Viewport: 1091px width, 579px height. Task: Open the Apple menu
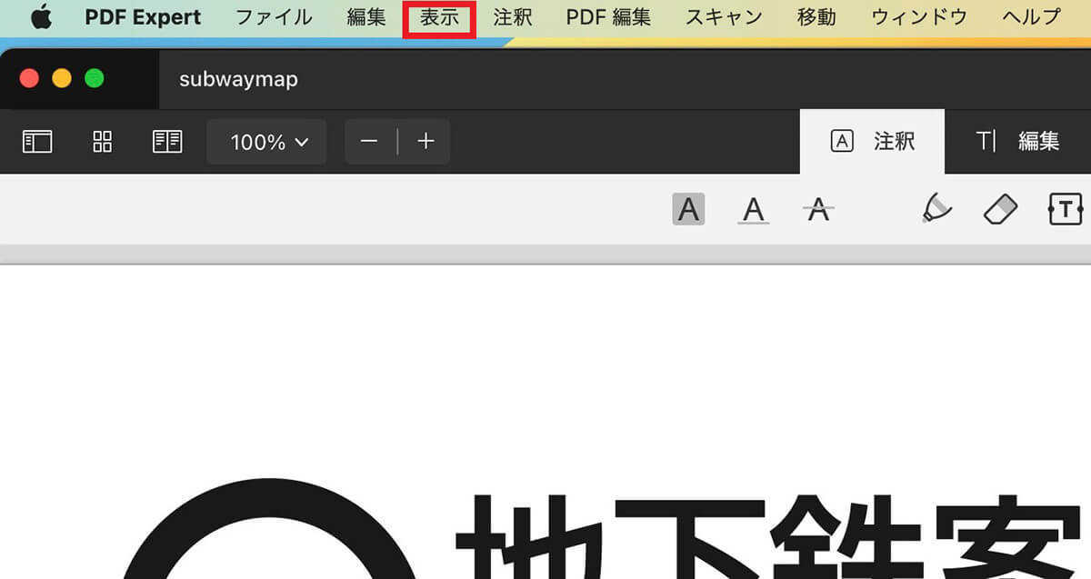pos(41,17)
